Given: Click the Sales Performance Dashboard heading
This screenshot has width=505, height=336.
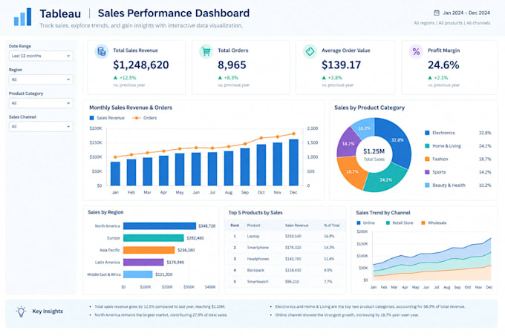Looking at the screenshot, I should click(174, 13).
